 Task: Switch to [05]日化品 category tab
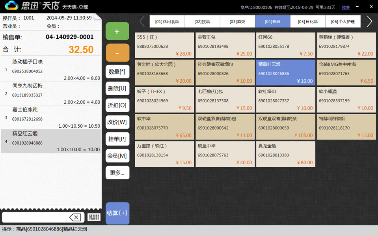[x=308, y=21]
